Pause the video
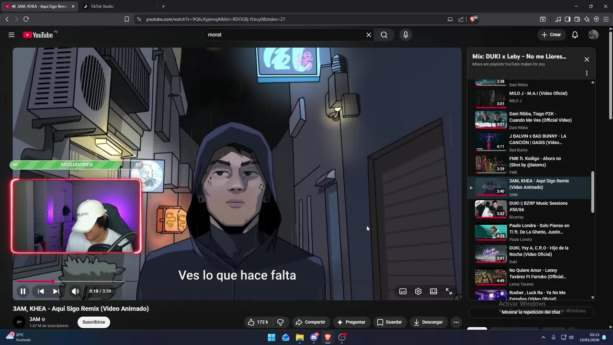Screen dimensions: 613x345 23,291
